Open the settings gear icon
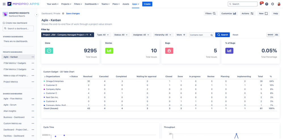The height and width of the screenshot is (140, 283). (x=273, y=4)
